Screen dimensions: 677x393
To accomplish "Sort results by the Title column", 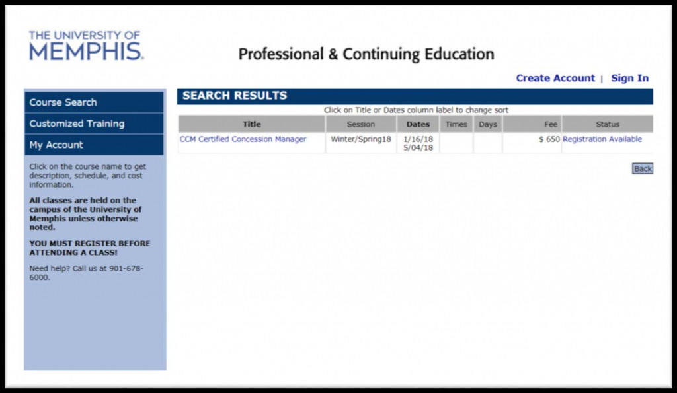I will click(x=252, y=124).
